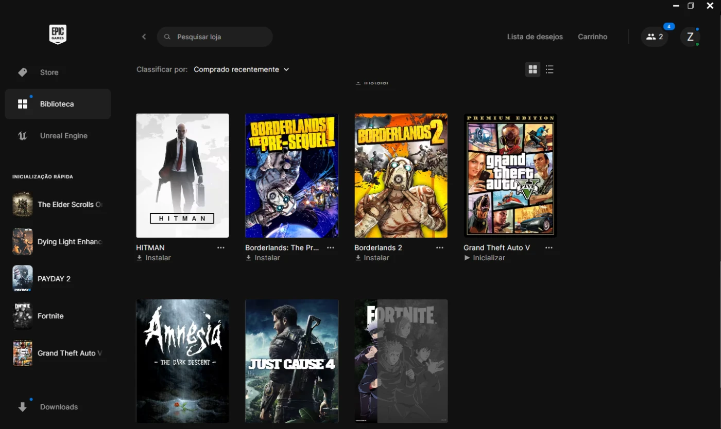Open the Downloads arrow icon

pyautogui.click(x=23, y=407)
